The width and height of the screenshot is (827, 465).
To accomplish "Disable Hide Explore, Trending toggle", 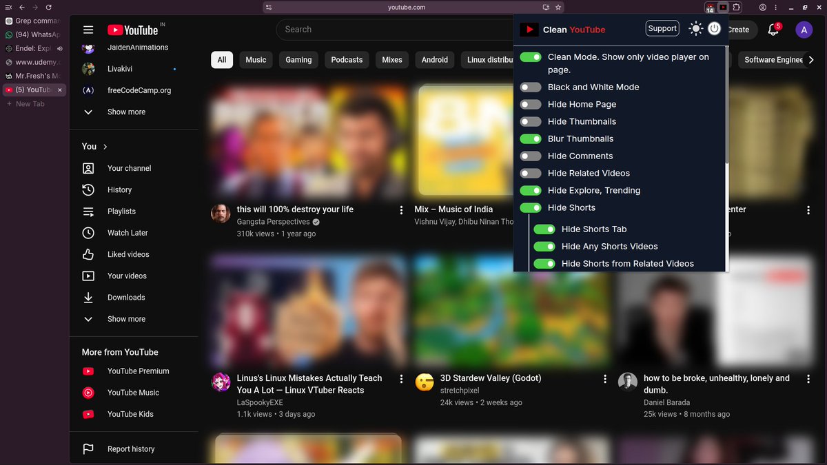I will pyautogui.click(x=531, y=190).
